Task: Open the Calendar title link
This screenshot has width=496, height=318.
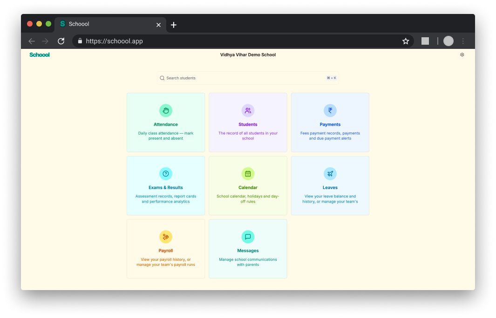Action: pos(248,188)
